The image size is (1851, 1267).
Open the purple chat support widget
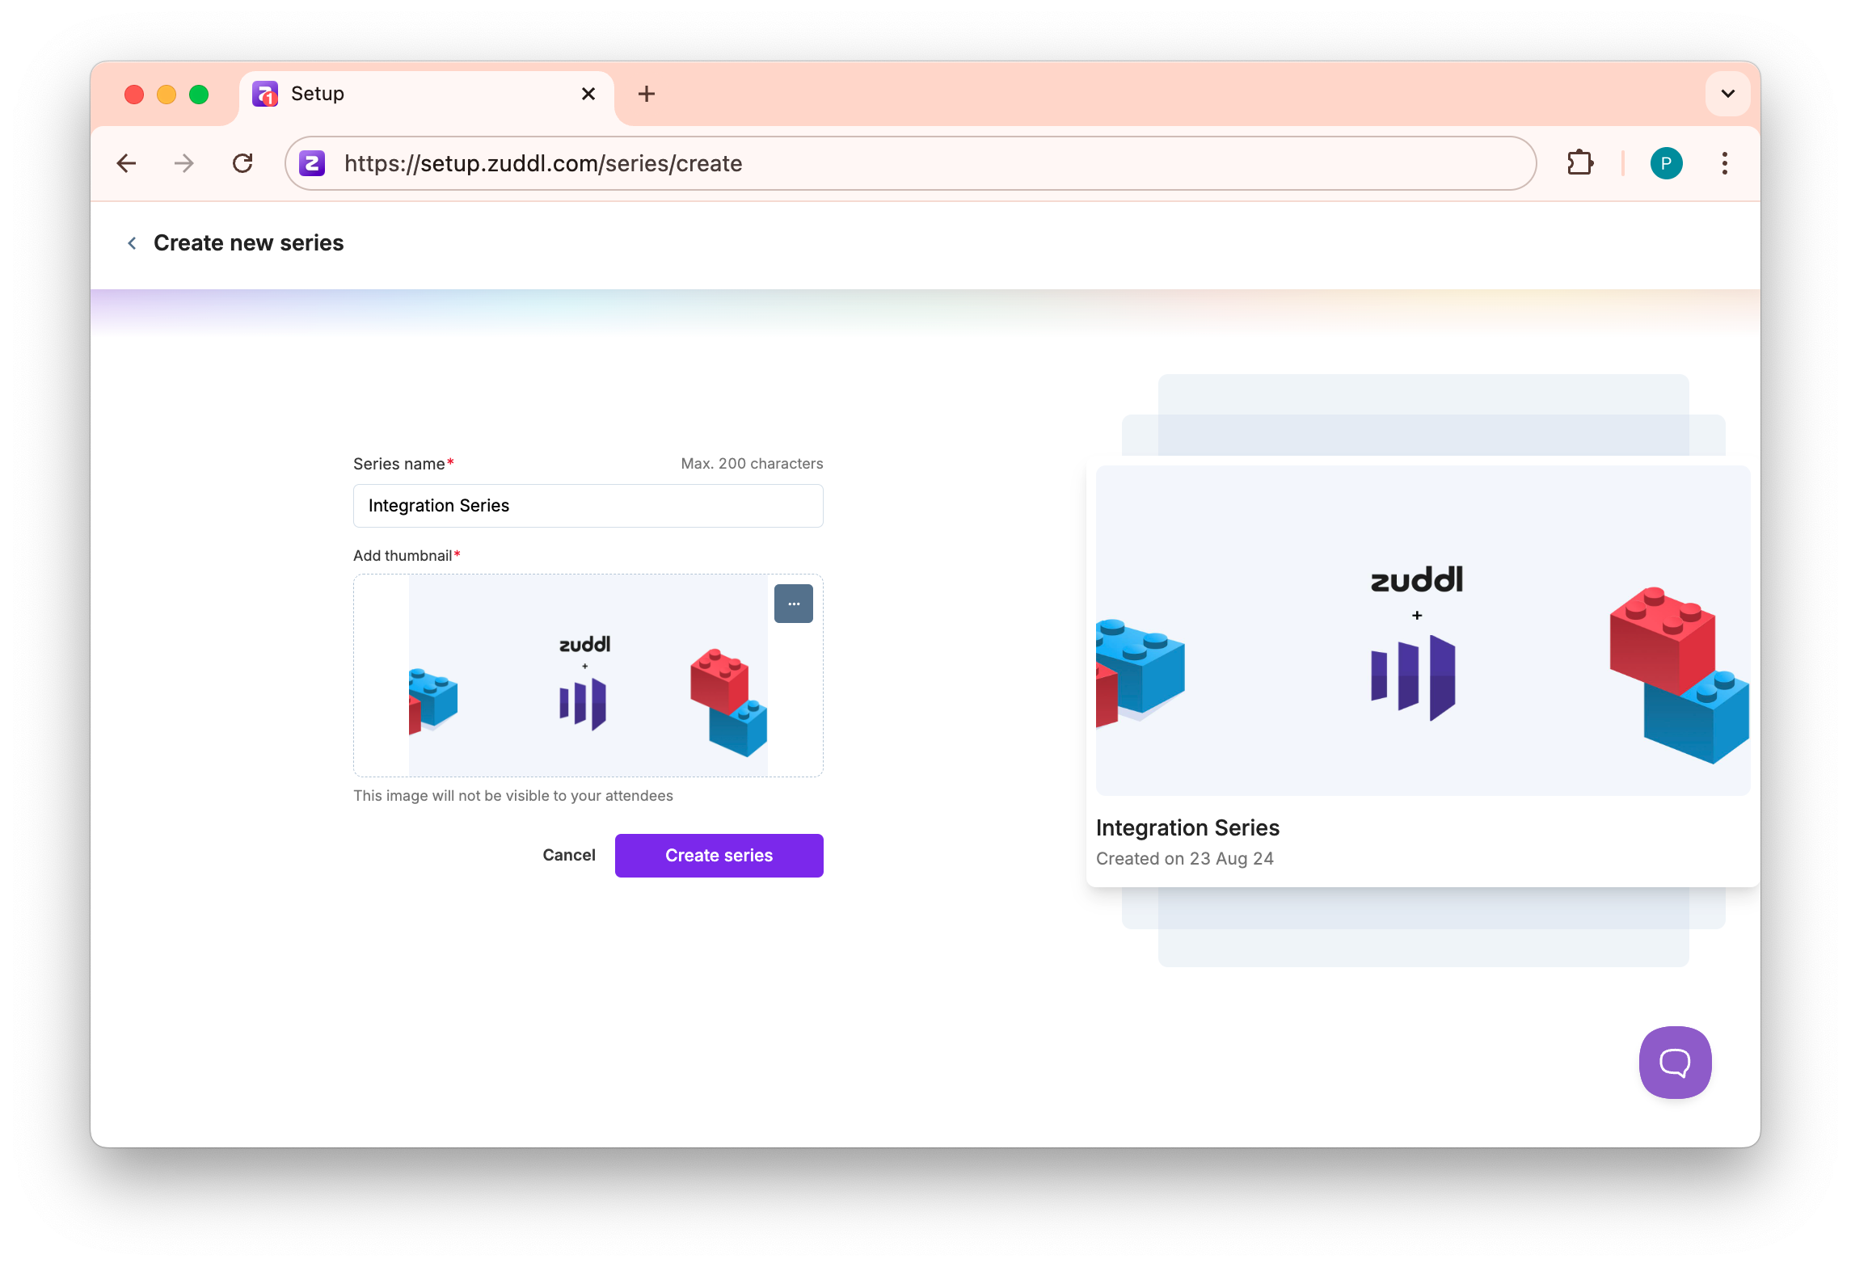coord(1674,1062)
